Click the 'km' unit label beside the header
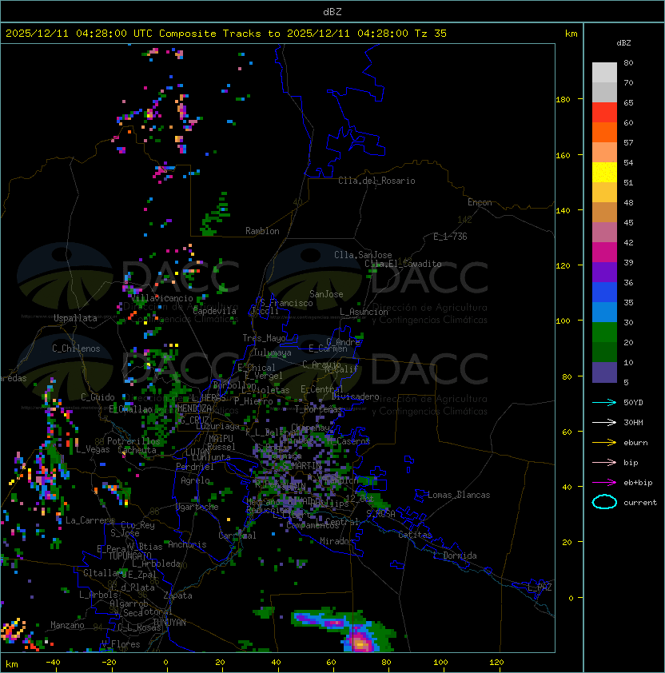The image size is (665, 673). (571, 34)
